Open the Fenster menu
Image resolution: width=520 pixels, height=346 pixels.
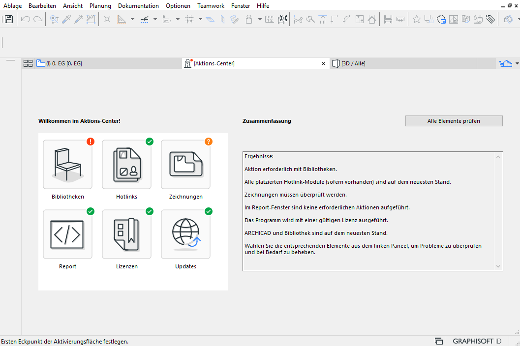click(x=241, y=5)
